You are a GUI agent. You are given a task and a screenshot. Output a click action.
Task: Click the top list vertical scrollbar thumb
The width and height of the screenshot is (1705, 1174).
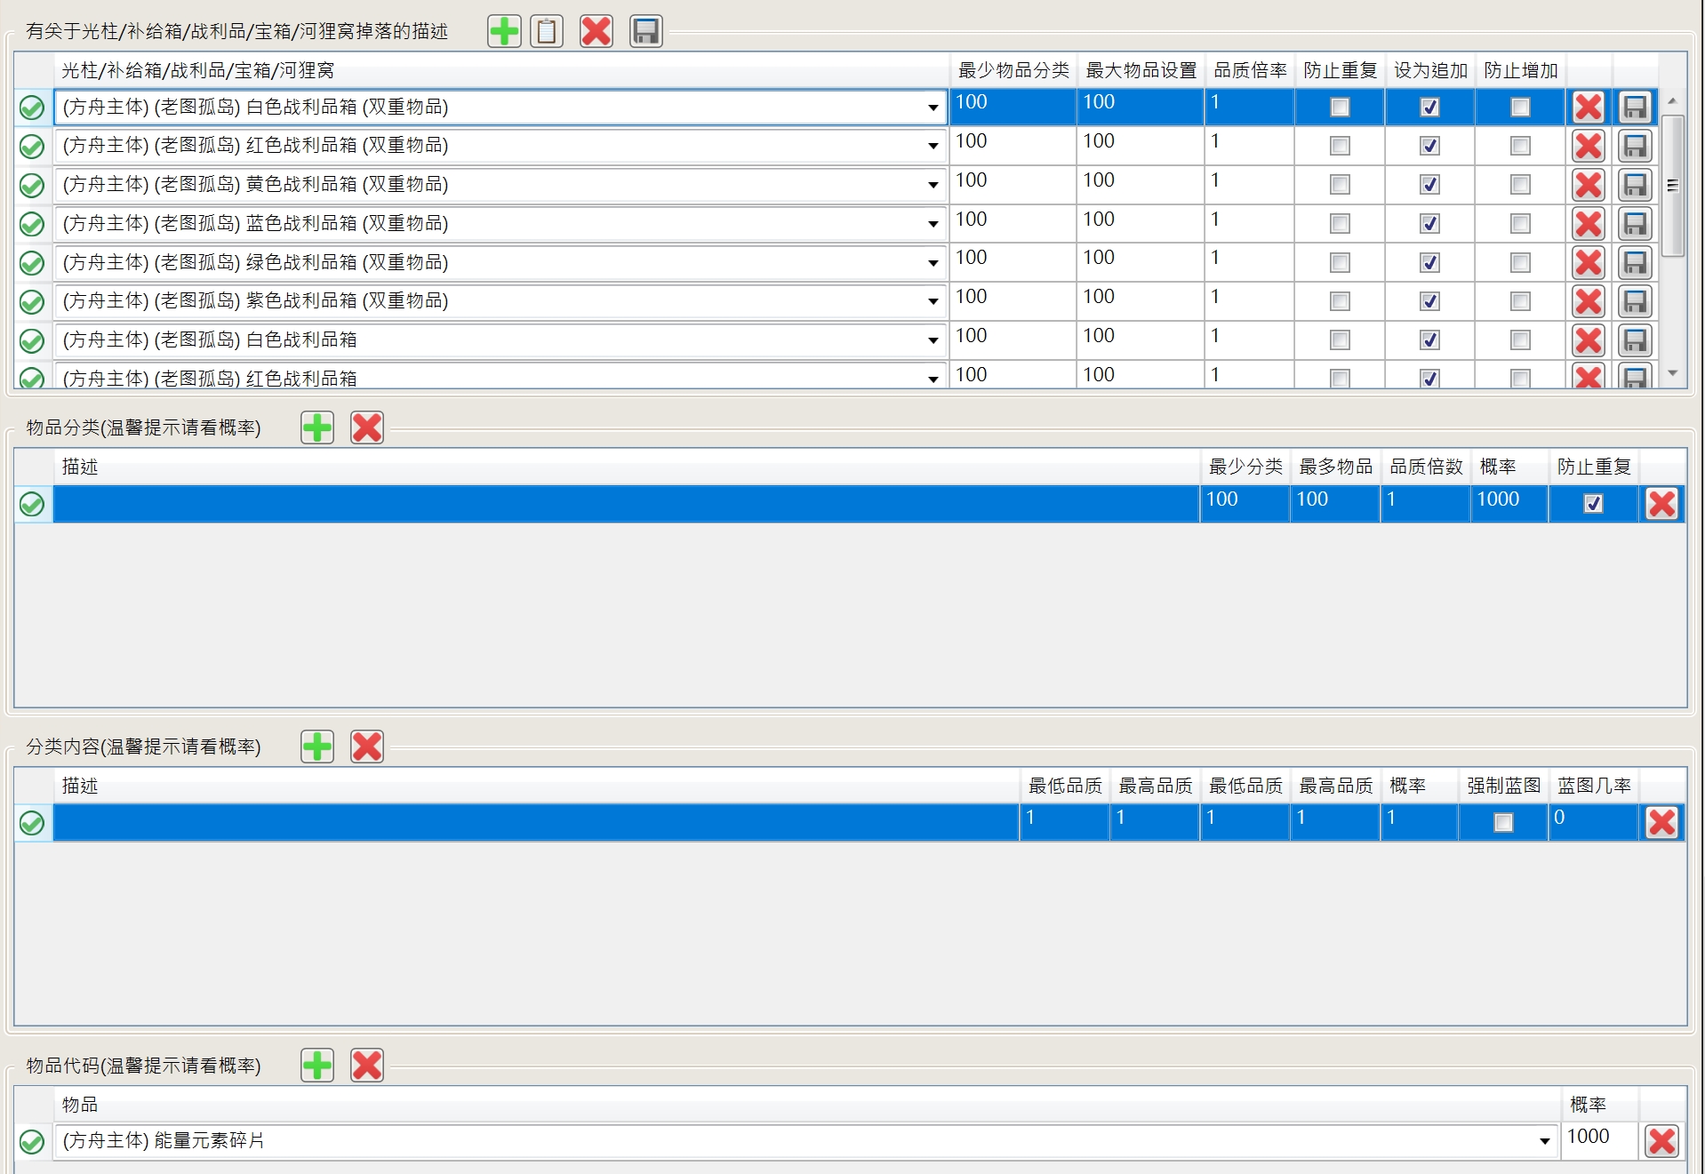(x=1672, y=185)
